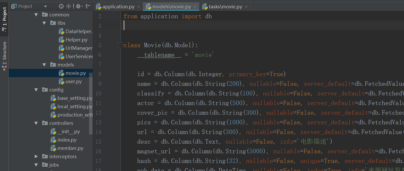Viewport: 404px width, 171px height.
Task: Close the tasks\movie.py tab
Action: (246, 7)
